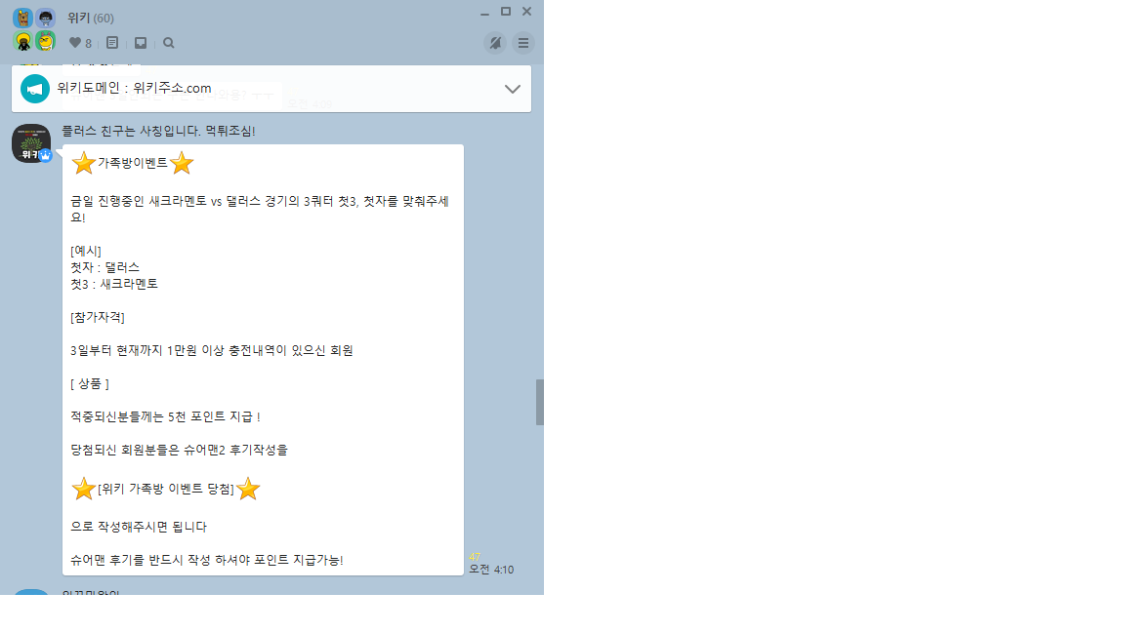The image size is (1125, 632).
Task: Expand the pinned notice with chevron arrow
Action: 513,89
